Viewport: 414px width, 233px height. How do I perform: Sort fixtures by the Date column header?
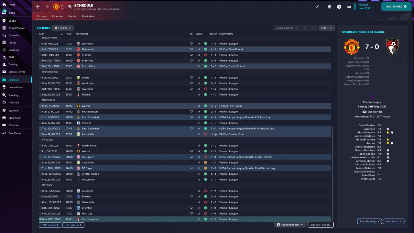(x=41, y=34)
